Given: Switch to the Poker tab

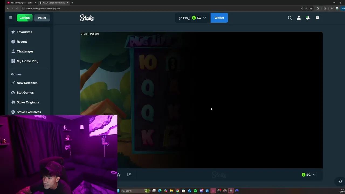Looking at the screenshot, I should pyautogui.click(x=42, y=18).
